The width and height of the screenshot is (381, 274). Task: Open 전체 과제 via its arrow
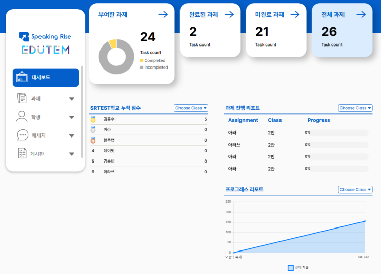(x=361, y=14)
